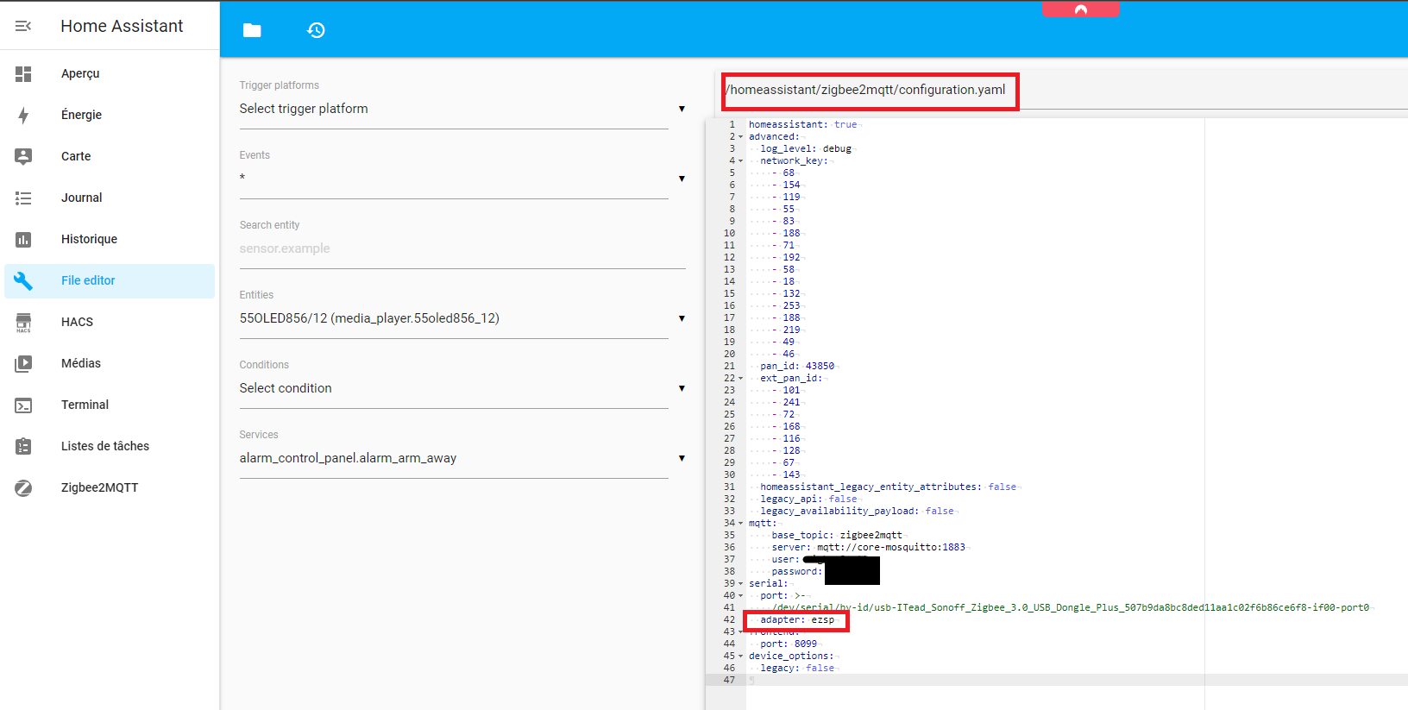Go to HACS page

tap(77, 322)
